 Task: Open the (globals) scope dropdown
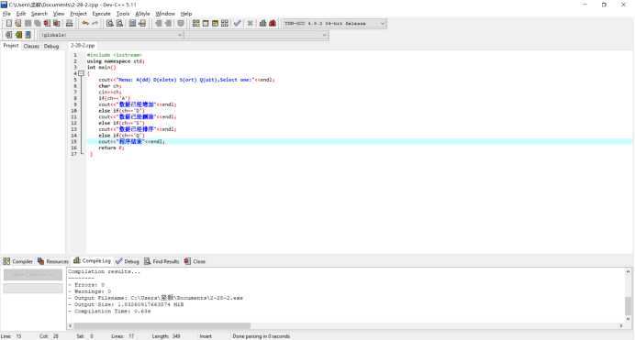point(112,35)
